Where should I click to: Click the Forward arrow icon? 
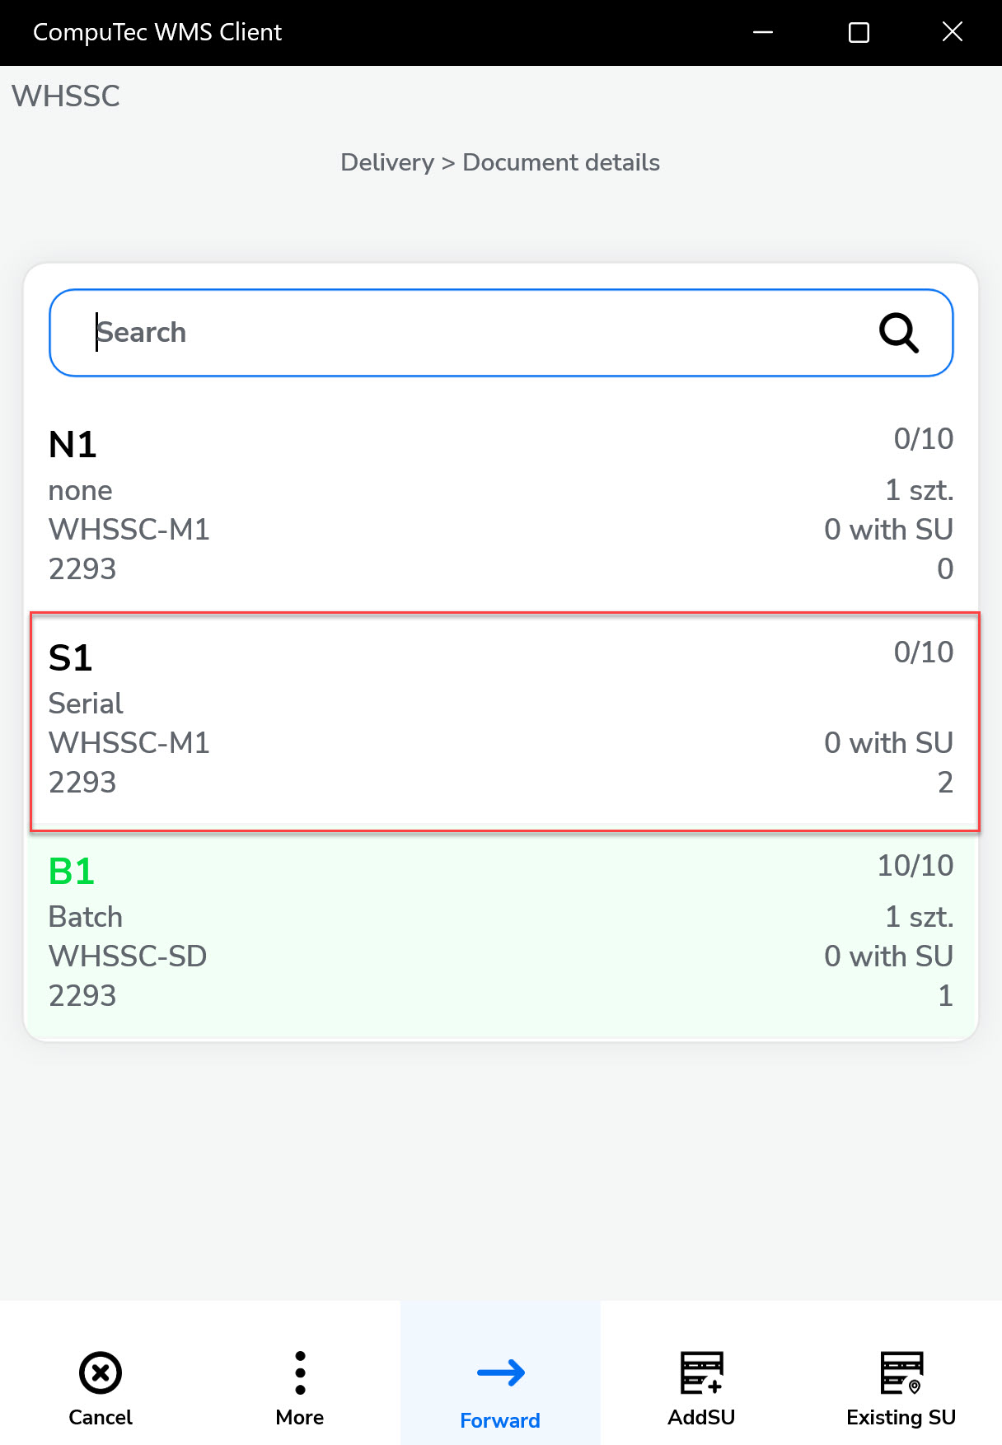[x=500, y=1373]
